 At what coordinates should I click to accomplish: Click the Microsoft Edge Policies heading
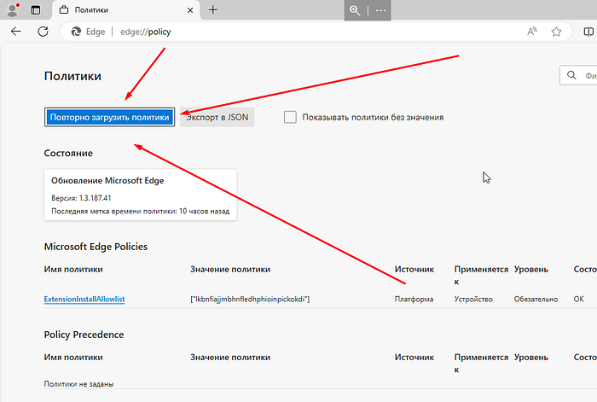pyautogui.click(x=96, y=247)
